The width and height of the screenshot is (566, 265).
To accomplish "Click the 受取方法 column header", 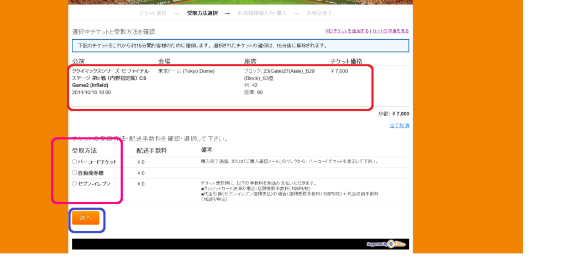I will [x=84, y=150].
